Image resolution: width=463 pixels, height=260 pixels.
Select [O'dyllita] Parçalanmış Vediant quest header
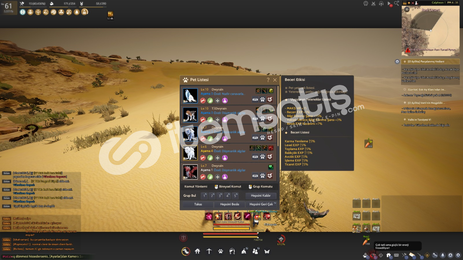click(431, 62)
